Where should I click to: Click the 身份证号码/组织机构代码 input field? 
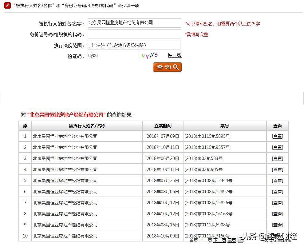(134, 34)
